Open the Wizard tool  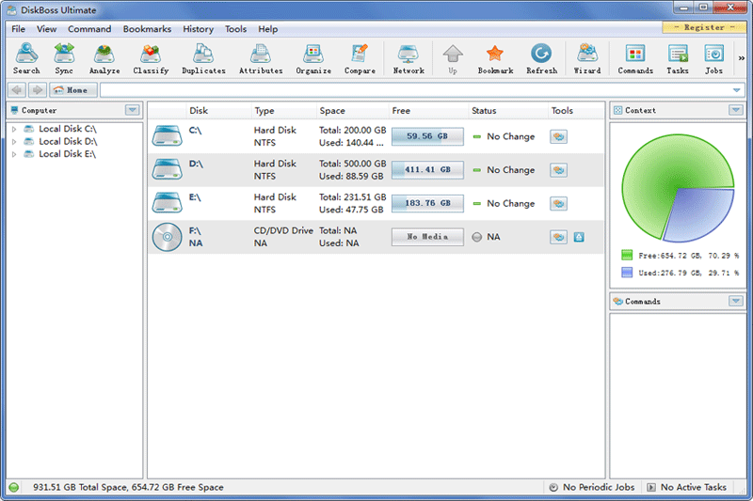(x=587, y=58)
